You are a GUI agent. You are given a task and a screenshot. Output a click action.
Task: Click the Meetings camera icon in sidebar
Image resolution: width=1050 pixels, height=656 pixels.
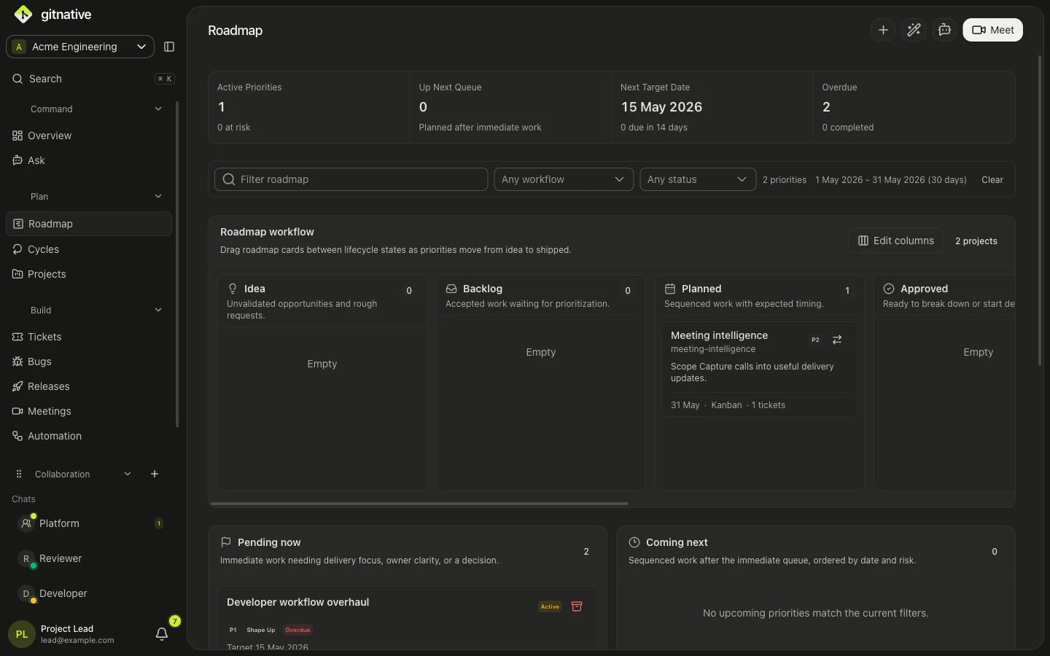click(17, 411)
